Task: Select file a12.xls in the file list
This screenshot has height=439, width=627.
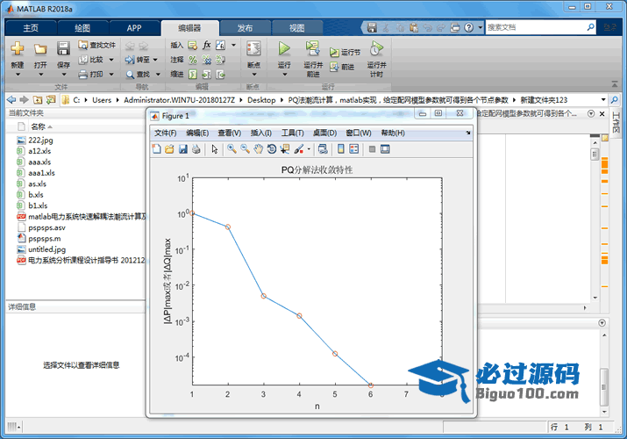Action: click(x=39, y=151)
